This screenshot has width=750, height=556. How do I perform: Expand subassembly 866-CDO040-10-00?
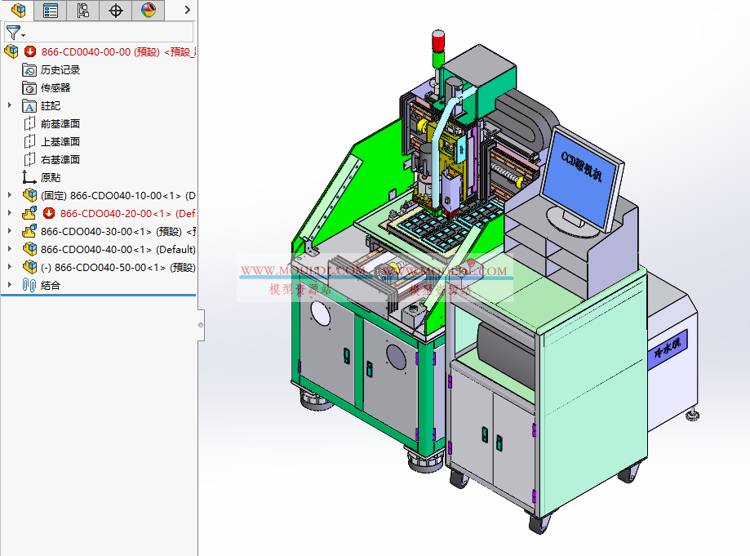10,195
